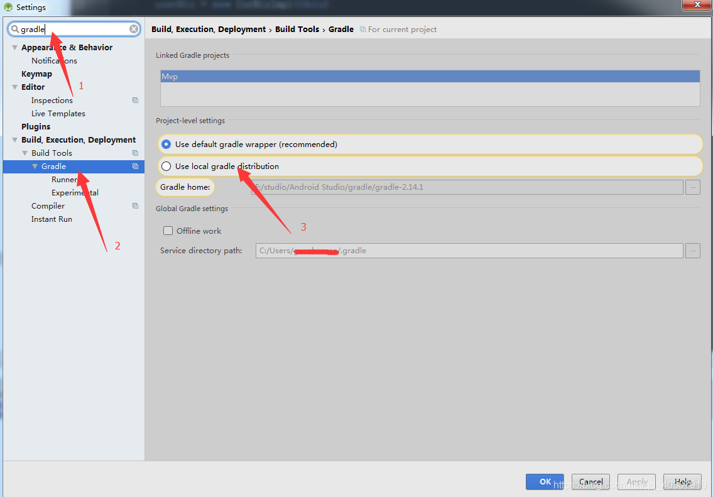
Task: Click the per-project settings icon beside Inspections
Action: [x=135, y=100]
